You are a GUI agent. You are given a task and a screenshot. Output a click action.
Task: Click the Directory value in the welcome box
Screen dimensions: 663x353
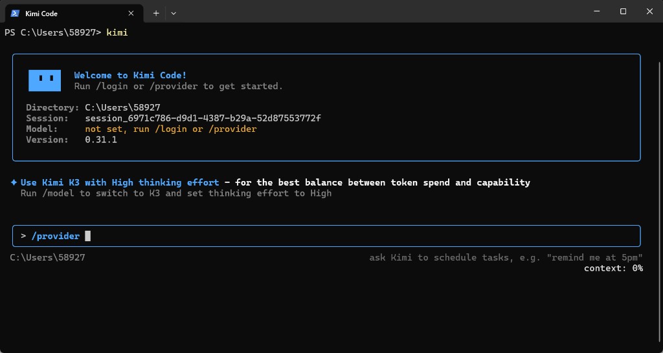click(x=122, y=107)
